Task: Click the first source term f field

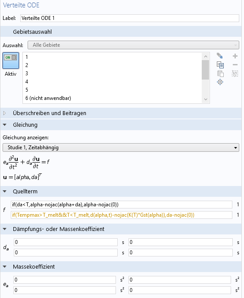Action: tap(122, 205)
